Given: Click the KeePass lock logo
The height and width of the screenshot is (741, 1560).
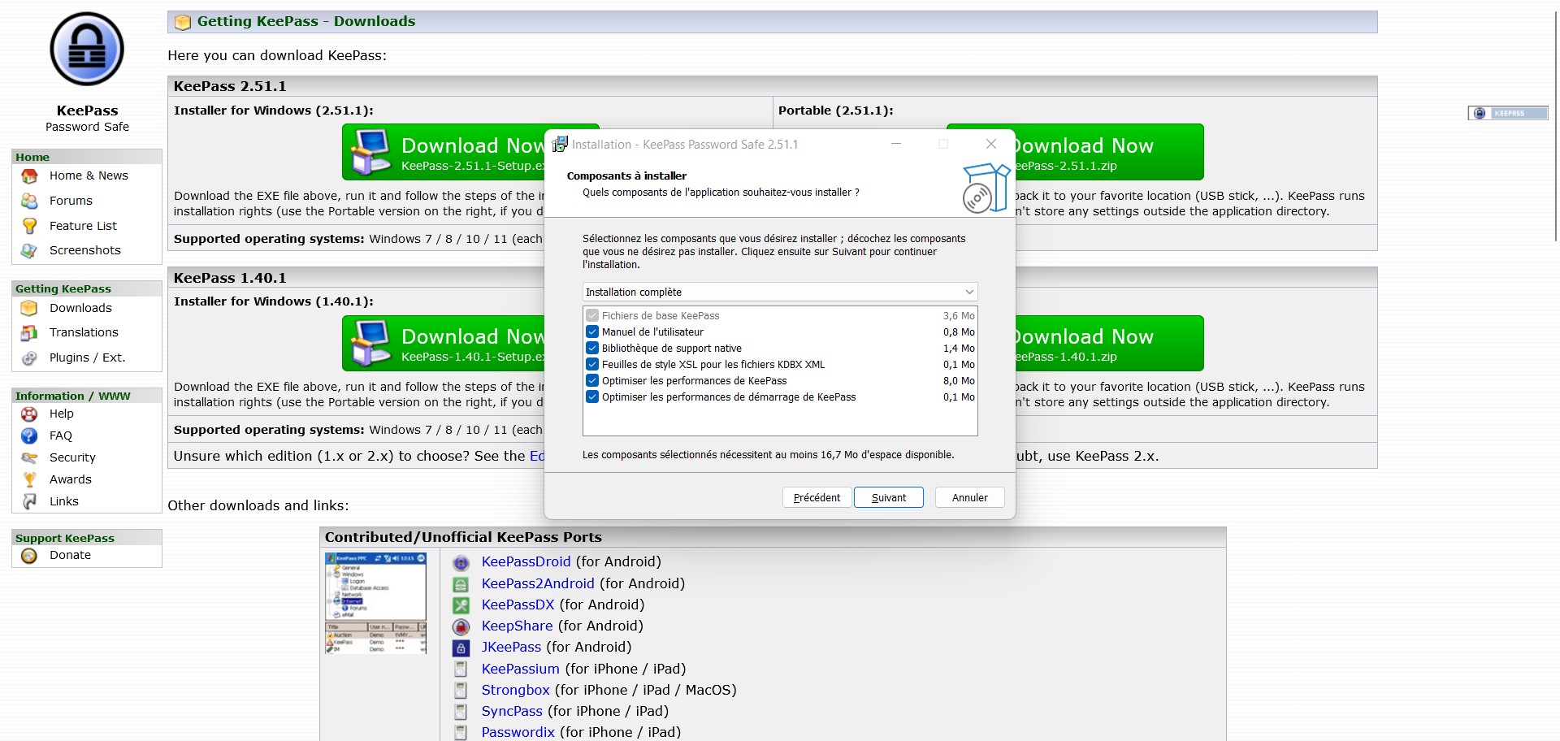Looking at the screenshot, I should click(x=87, y=50).
